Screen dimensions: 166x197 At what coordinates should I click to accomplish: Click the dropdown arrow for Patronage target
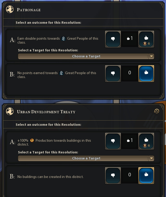(151, 56)
